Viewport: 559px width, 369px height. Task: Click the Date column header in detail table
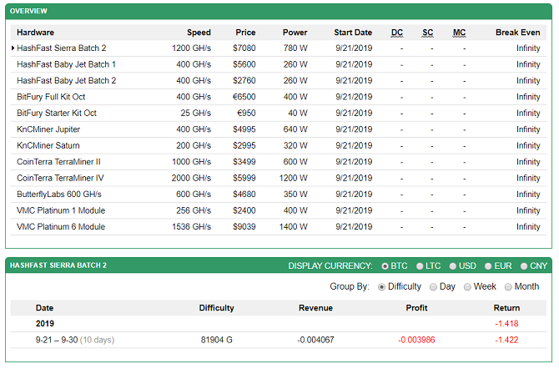click(44, 308)
